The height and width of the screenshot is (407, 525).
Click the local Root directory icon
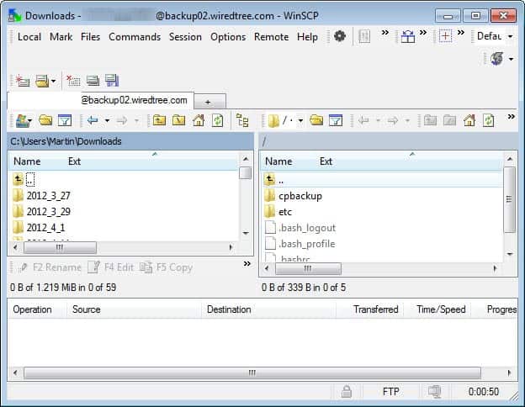[178, 120]
